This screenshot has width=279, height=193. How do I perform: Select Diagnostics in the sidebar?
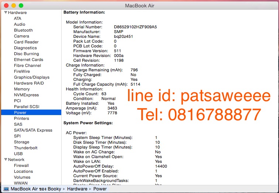point(25,48)
